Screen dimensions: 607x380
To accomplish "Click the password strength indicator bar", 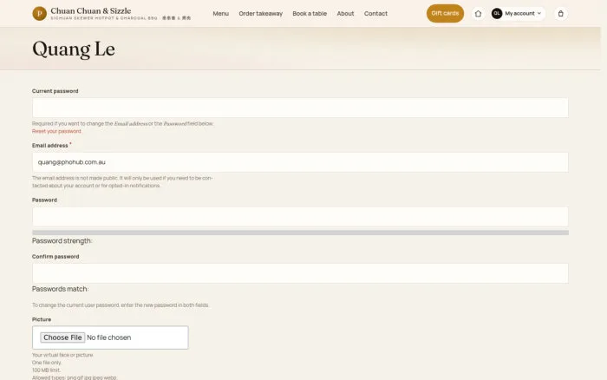I will coord(300,233).
